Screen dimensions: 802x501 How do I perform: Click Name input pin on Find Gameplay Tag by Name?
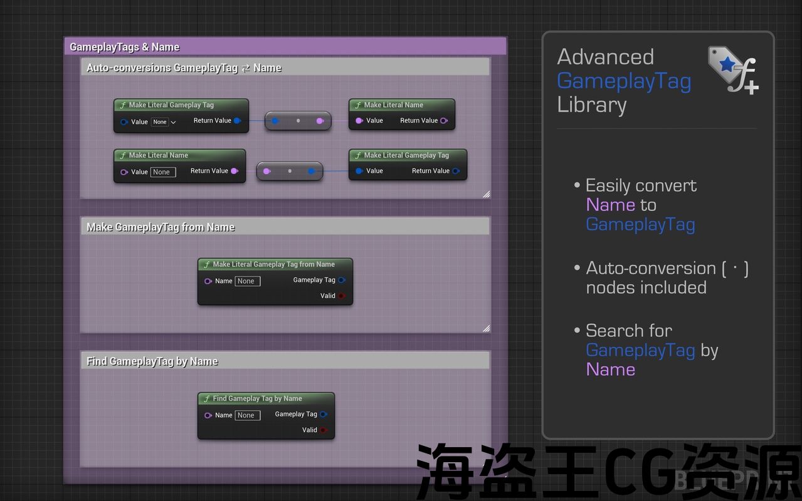(x=208, y=415)
